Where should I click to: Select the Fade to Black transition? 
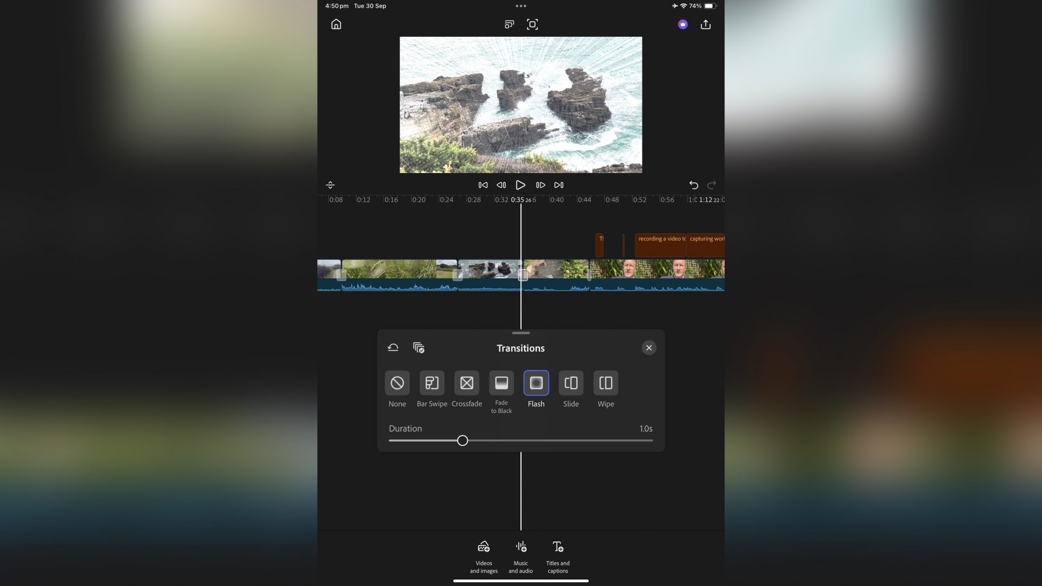[x=501, y=383]
